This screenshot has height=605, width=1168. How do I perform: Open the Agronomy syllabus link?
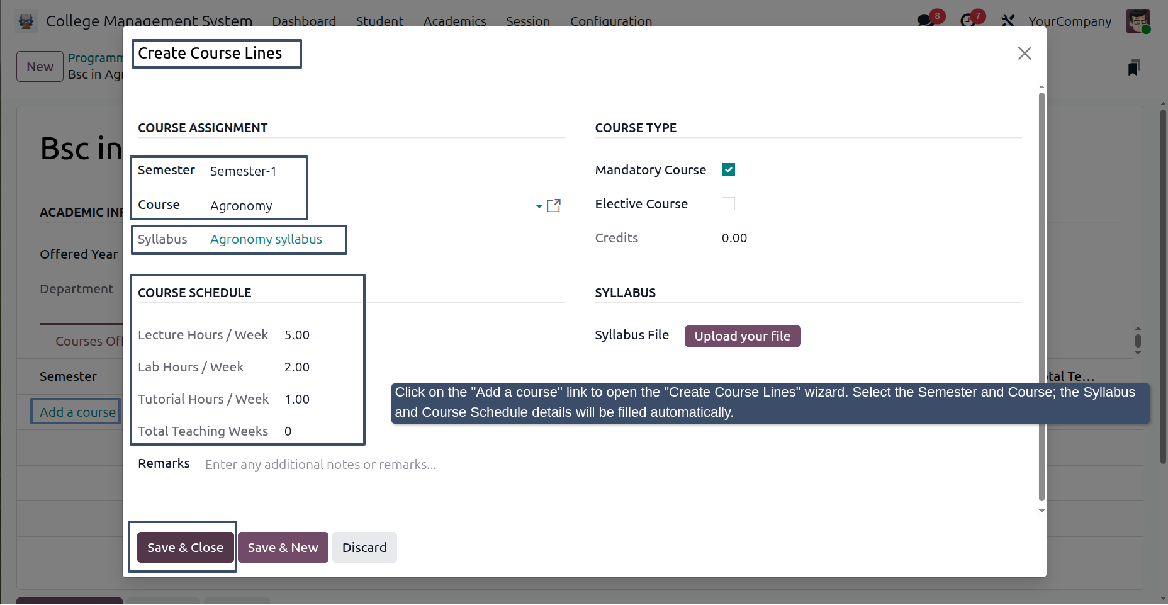(266, 239)
